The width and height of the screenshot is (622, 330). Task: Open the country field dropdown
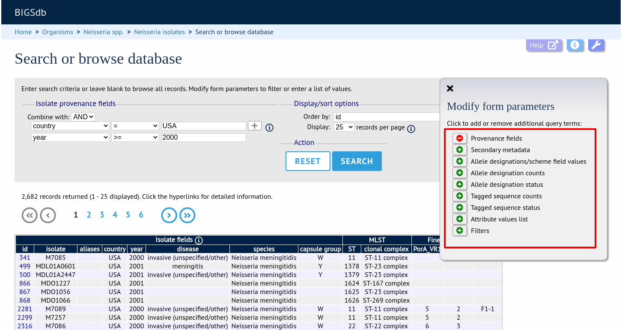[x=70, y=126]
